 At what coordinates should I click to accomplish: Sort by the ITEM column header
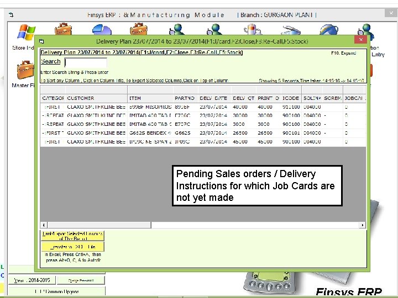(x=150, y=98)
